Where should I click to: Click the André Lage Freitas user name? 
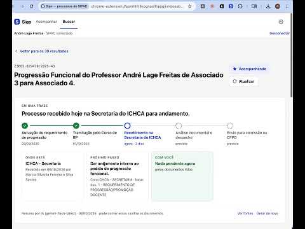click(x=29, y=33)
